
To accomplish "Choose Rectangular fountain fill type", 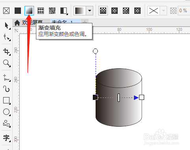I will click(137, 11).
